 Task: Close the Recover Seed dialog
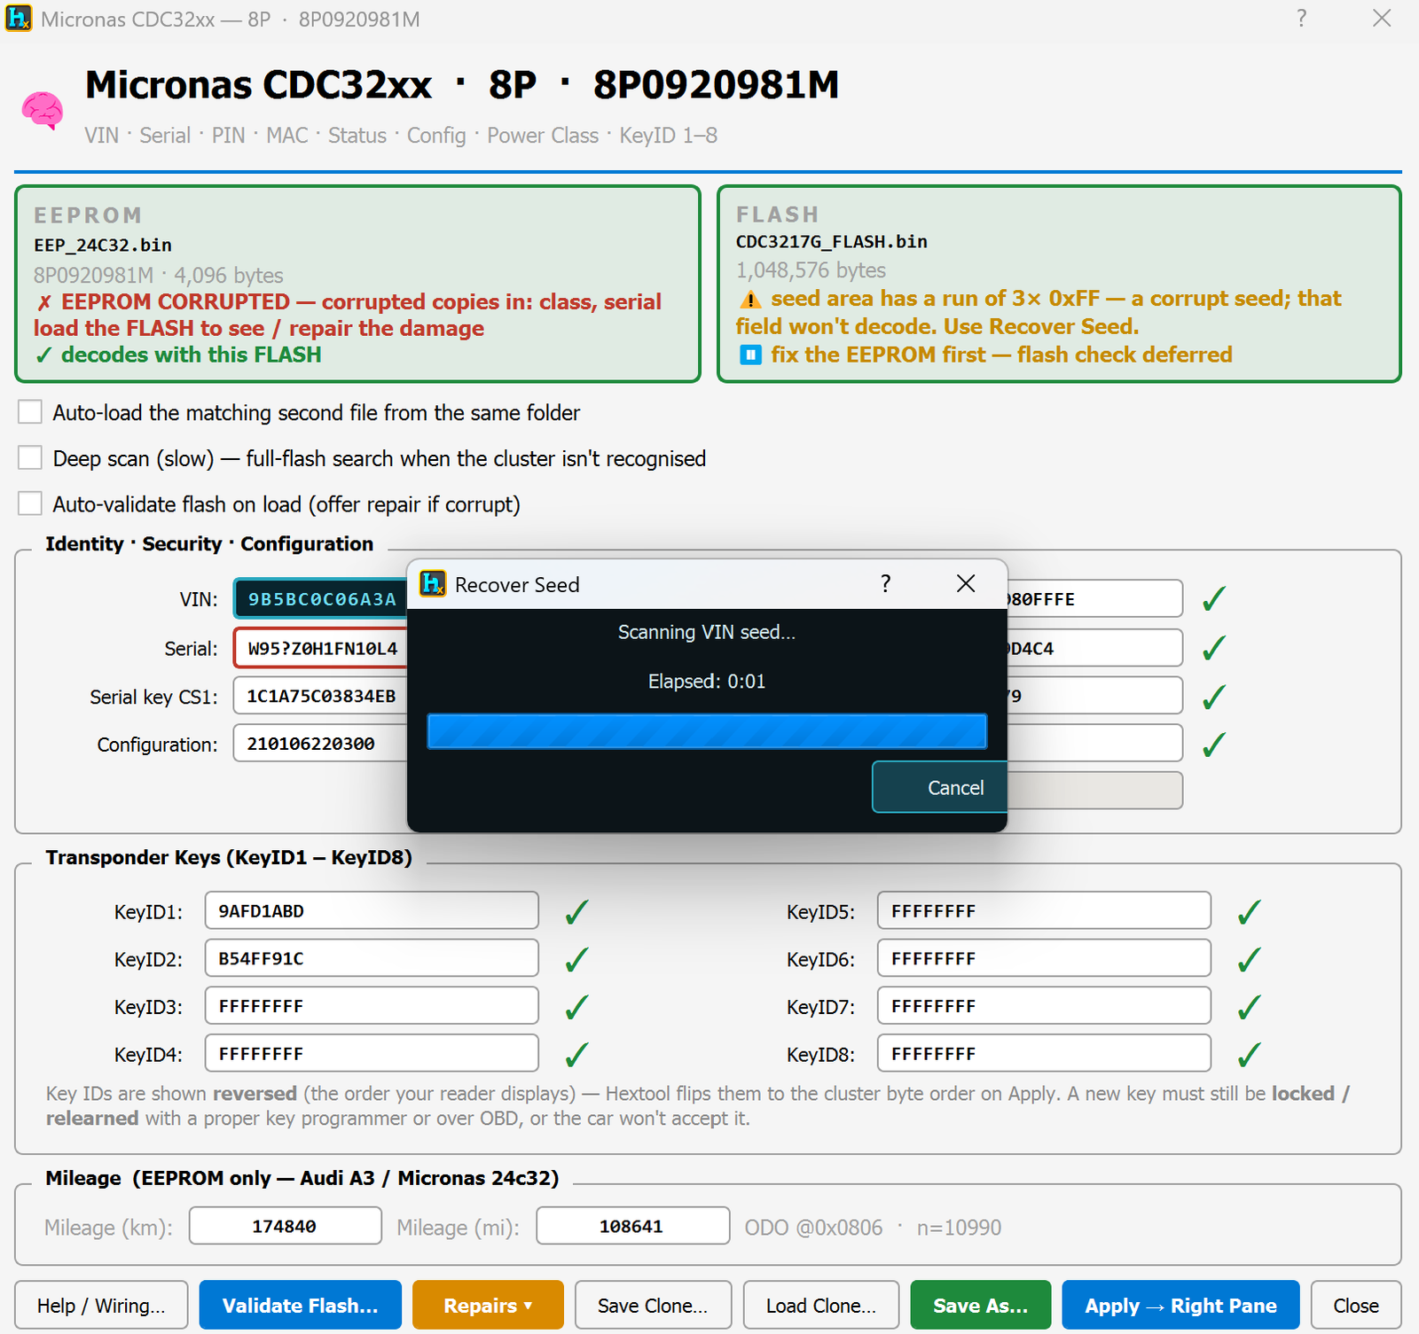point(966,583)
